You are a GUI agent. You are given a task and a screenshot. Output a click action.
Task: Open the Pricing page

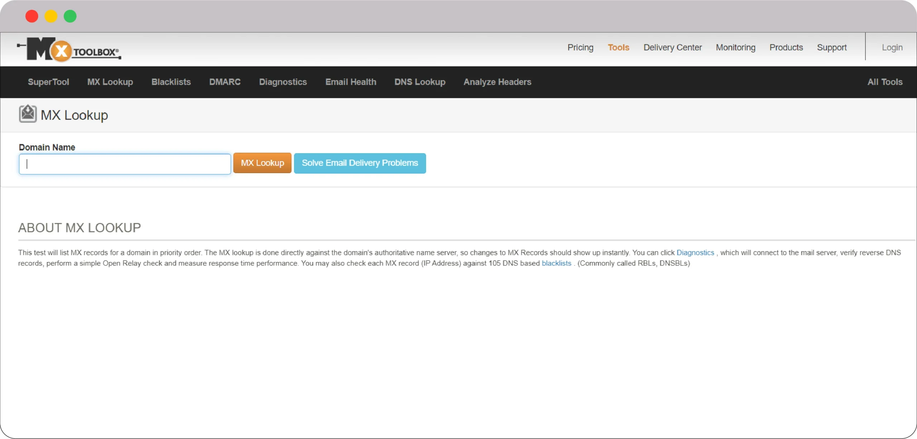(580, 47)
